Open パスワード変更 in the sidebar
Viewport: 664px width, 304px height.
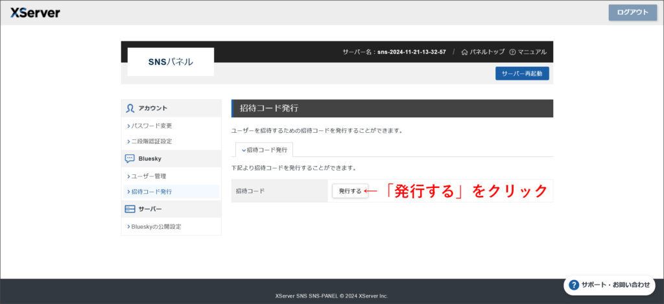(152, 126)
